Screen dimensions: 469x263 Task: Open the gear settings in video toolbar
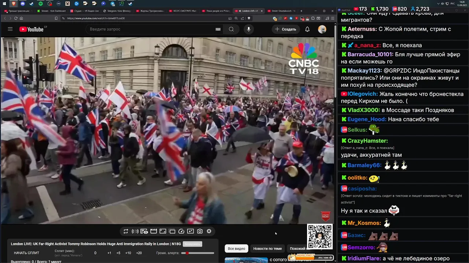(x=209, y=231)
